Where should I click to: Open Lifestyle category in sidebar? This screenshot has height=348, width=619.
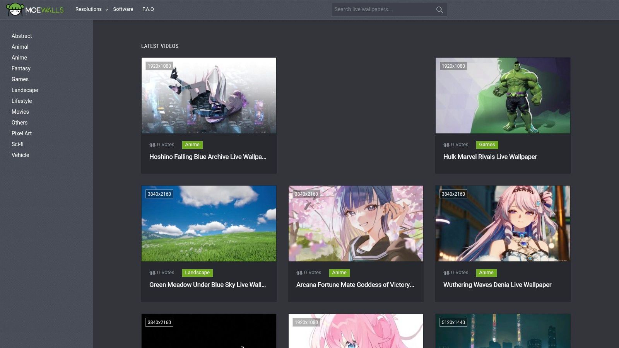(22, 101)
